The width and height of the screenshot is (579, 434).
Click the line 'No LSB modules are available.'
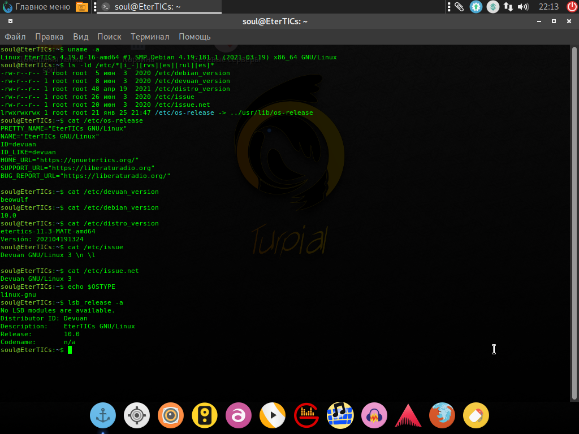click(x=58, y=310)
